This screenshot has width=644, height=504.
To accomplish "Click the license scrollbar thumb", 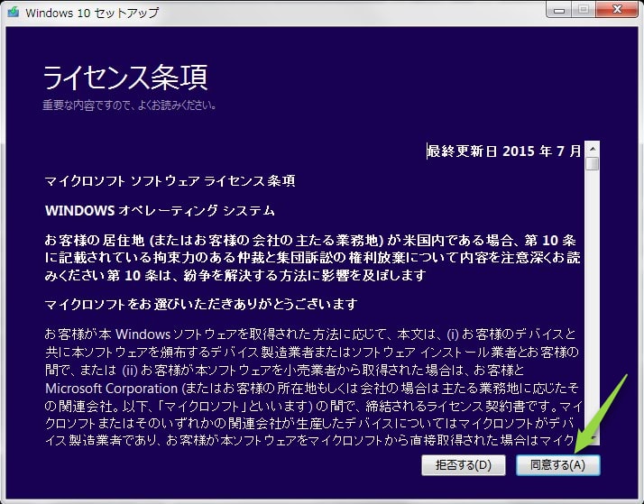I will click(x=592, y=163).
